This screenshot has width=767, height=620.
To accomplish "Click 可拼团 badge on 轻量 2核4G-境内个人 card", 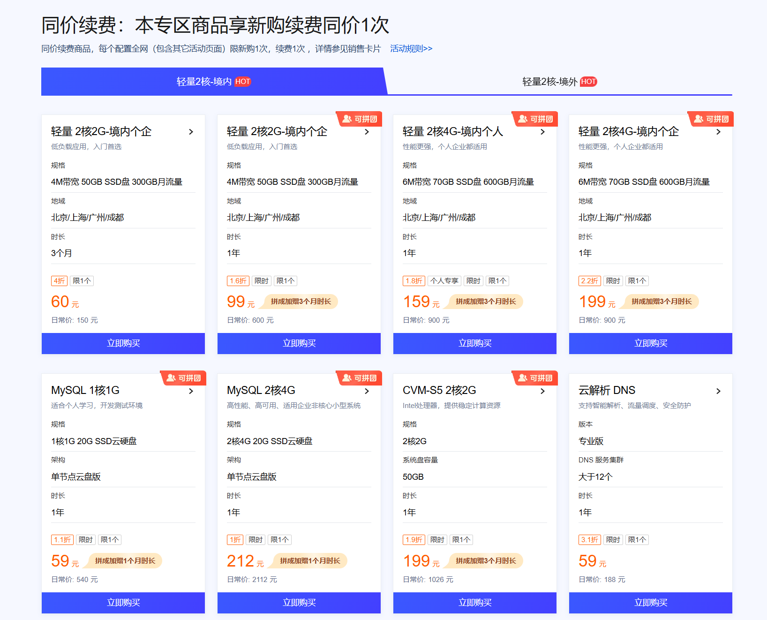I will point(535,119).
